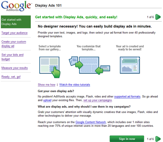Screen dimensions: 163x142
Task: Open the supported ad formats link
Action: (127, 97)
